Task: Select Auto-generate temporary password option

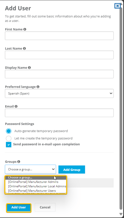Action: tap(9, 131)
